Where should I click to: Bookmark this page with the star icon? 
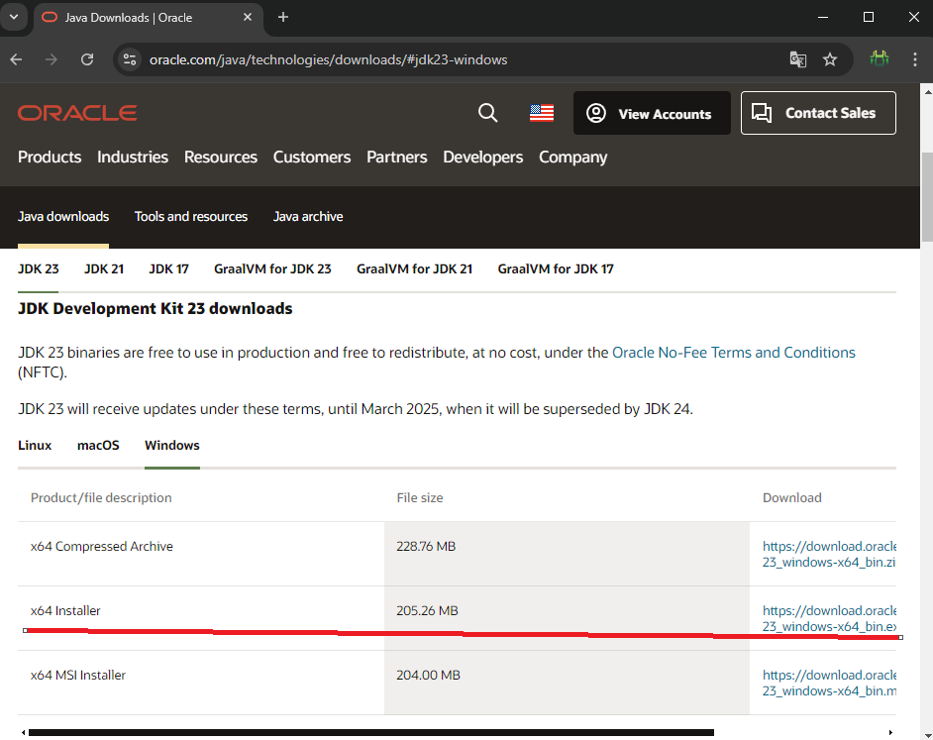[x=829, y=59]
